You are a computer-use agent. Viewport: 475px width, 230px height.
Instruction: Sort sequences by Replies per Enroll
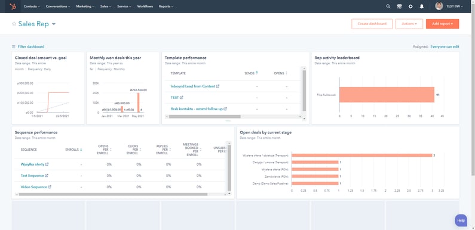click(170, 150)
